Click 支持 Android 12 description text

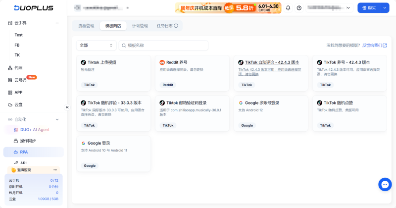coord(250,110)
